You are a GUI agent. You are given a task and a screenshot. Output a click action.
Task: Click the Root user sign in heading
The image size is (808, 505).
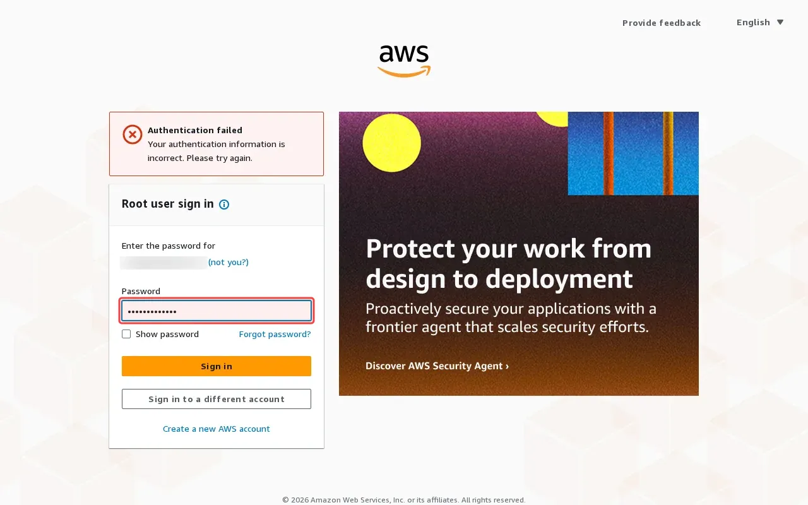tap(167, 204)
